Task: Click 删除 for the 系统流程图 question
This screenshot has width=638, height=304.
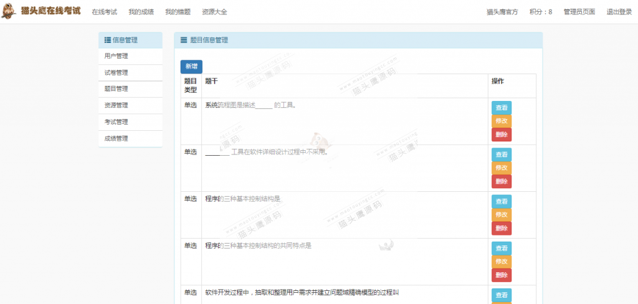Action: pyautogui.click(x=502, y=135)
